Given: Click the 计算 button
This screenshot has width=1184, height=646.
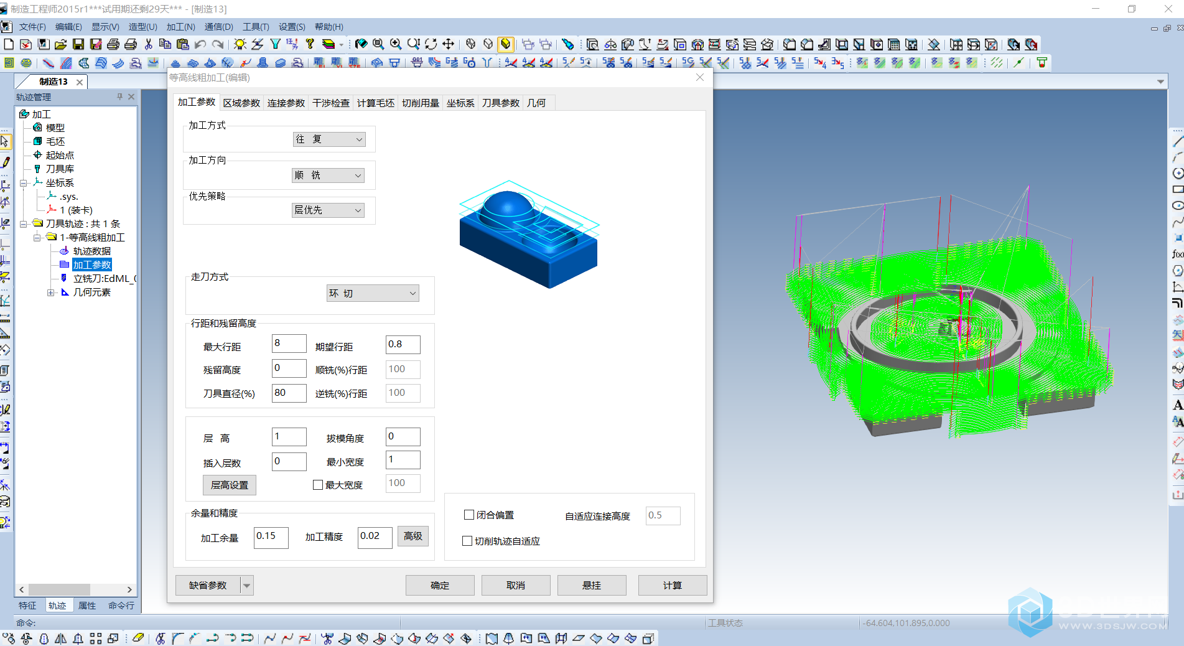Looking at the screenshot, I should pos(673,586).
